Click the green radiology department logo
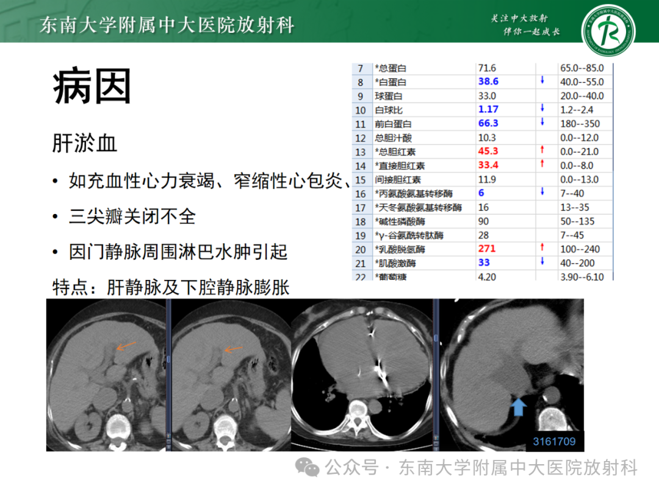Screen dimensions: 659x494 [608, 30]
